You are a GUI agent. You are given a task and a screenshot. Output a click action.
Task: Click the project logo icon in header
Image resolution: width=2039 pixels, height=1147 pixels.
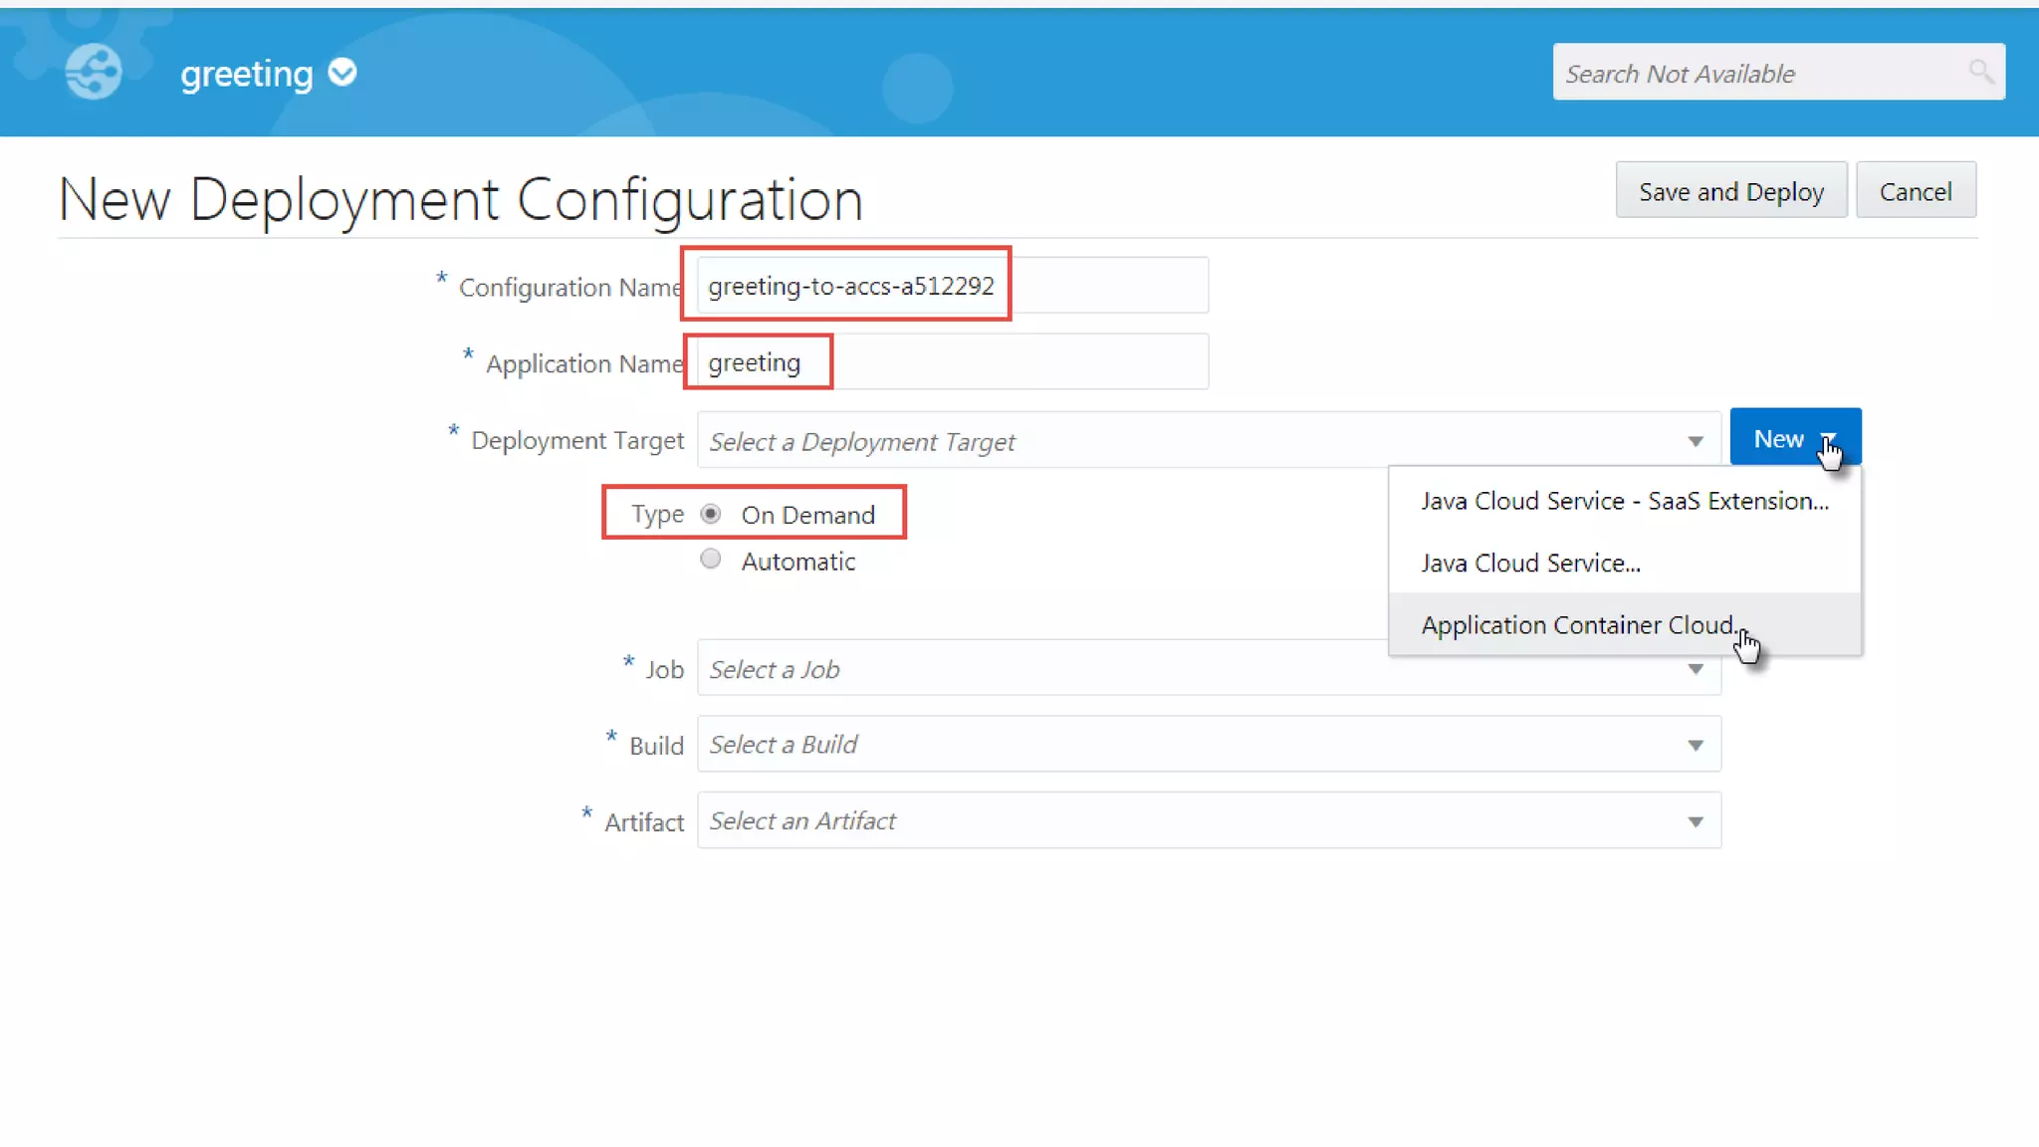tap(94, 72)
